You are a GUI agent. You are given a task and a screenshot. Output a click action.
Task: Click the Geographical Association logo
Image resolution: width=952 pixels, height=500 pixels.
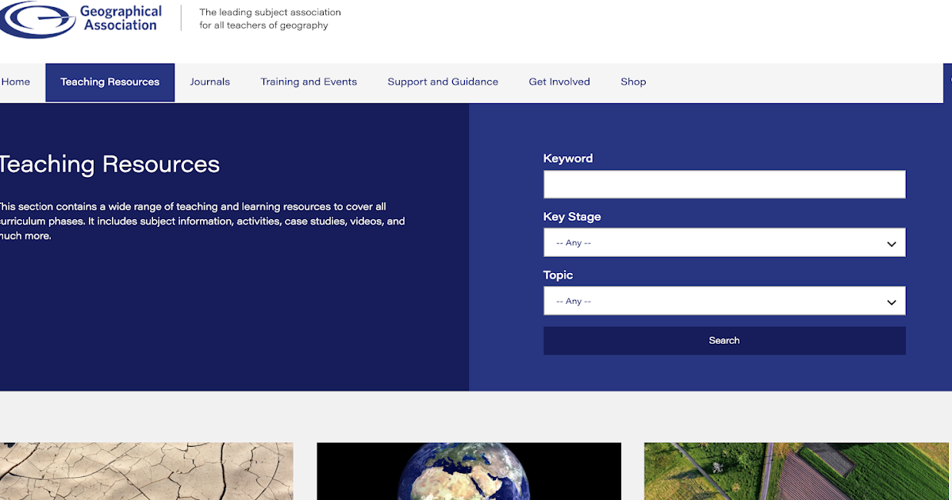coord(80,18)
